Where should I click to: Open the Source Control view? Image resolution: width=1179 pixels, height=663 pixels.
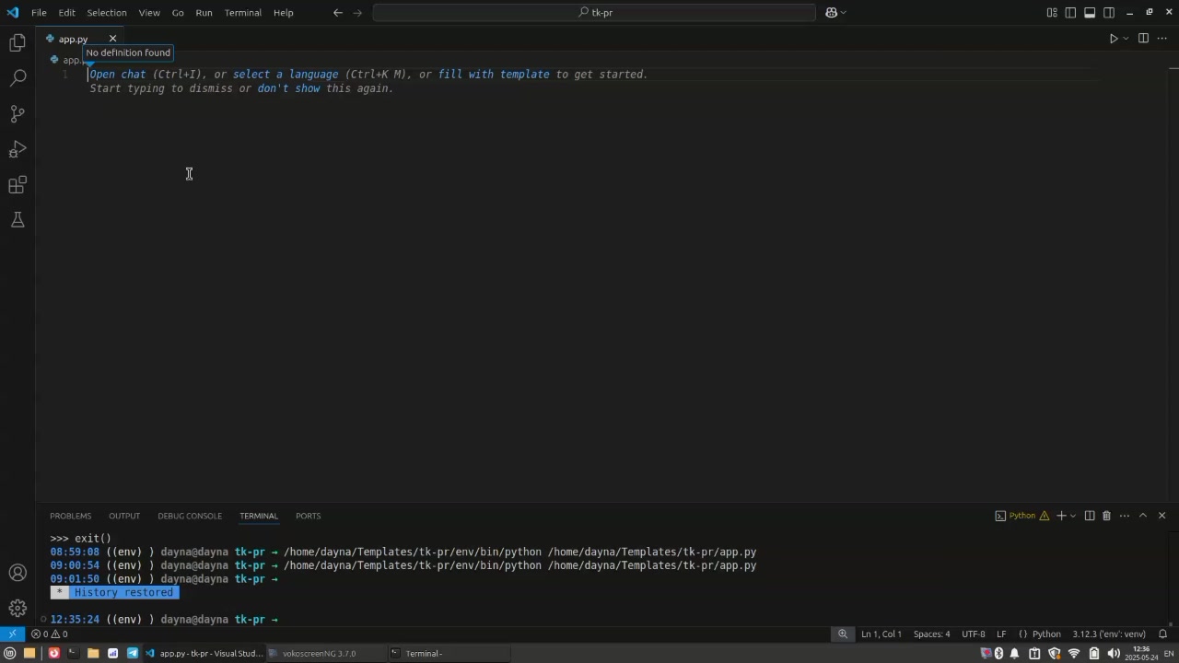coord(18,114)
